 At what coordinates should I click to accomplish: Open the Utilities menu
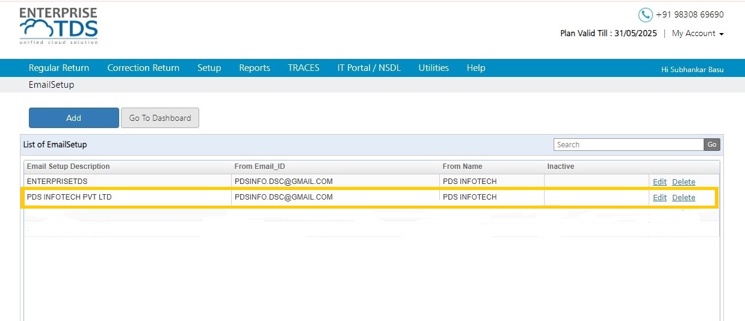[434, 68]
